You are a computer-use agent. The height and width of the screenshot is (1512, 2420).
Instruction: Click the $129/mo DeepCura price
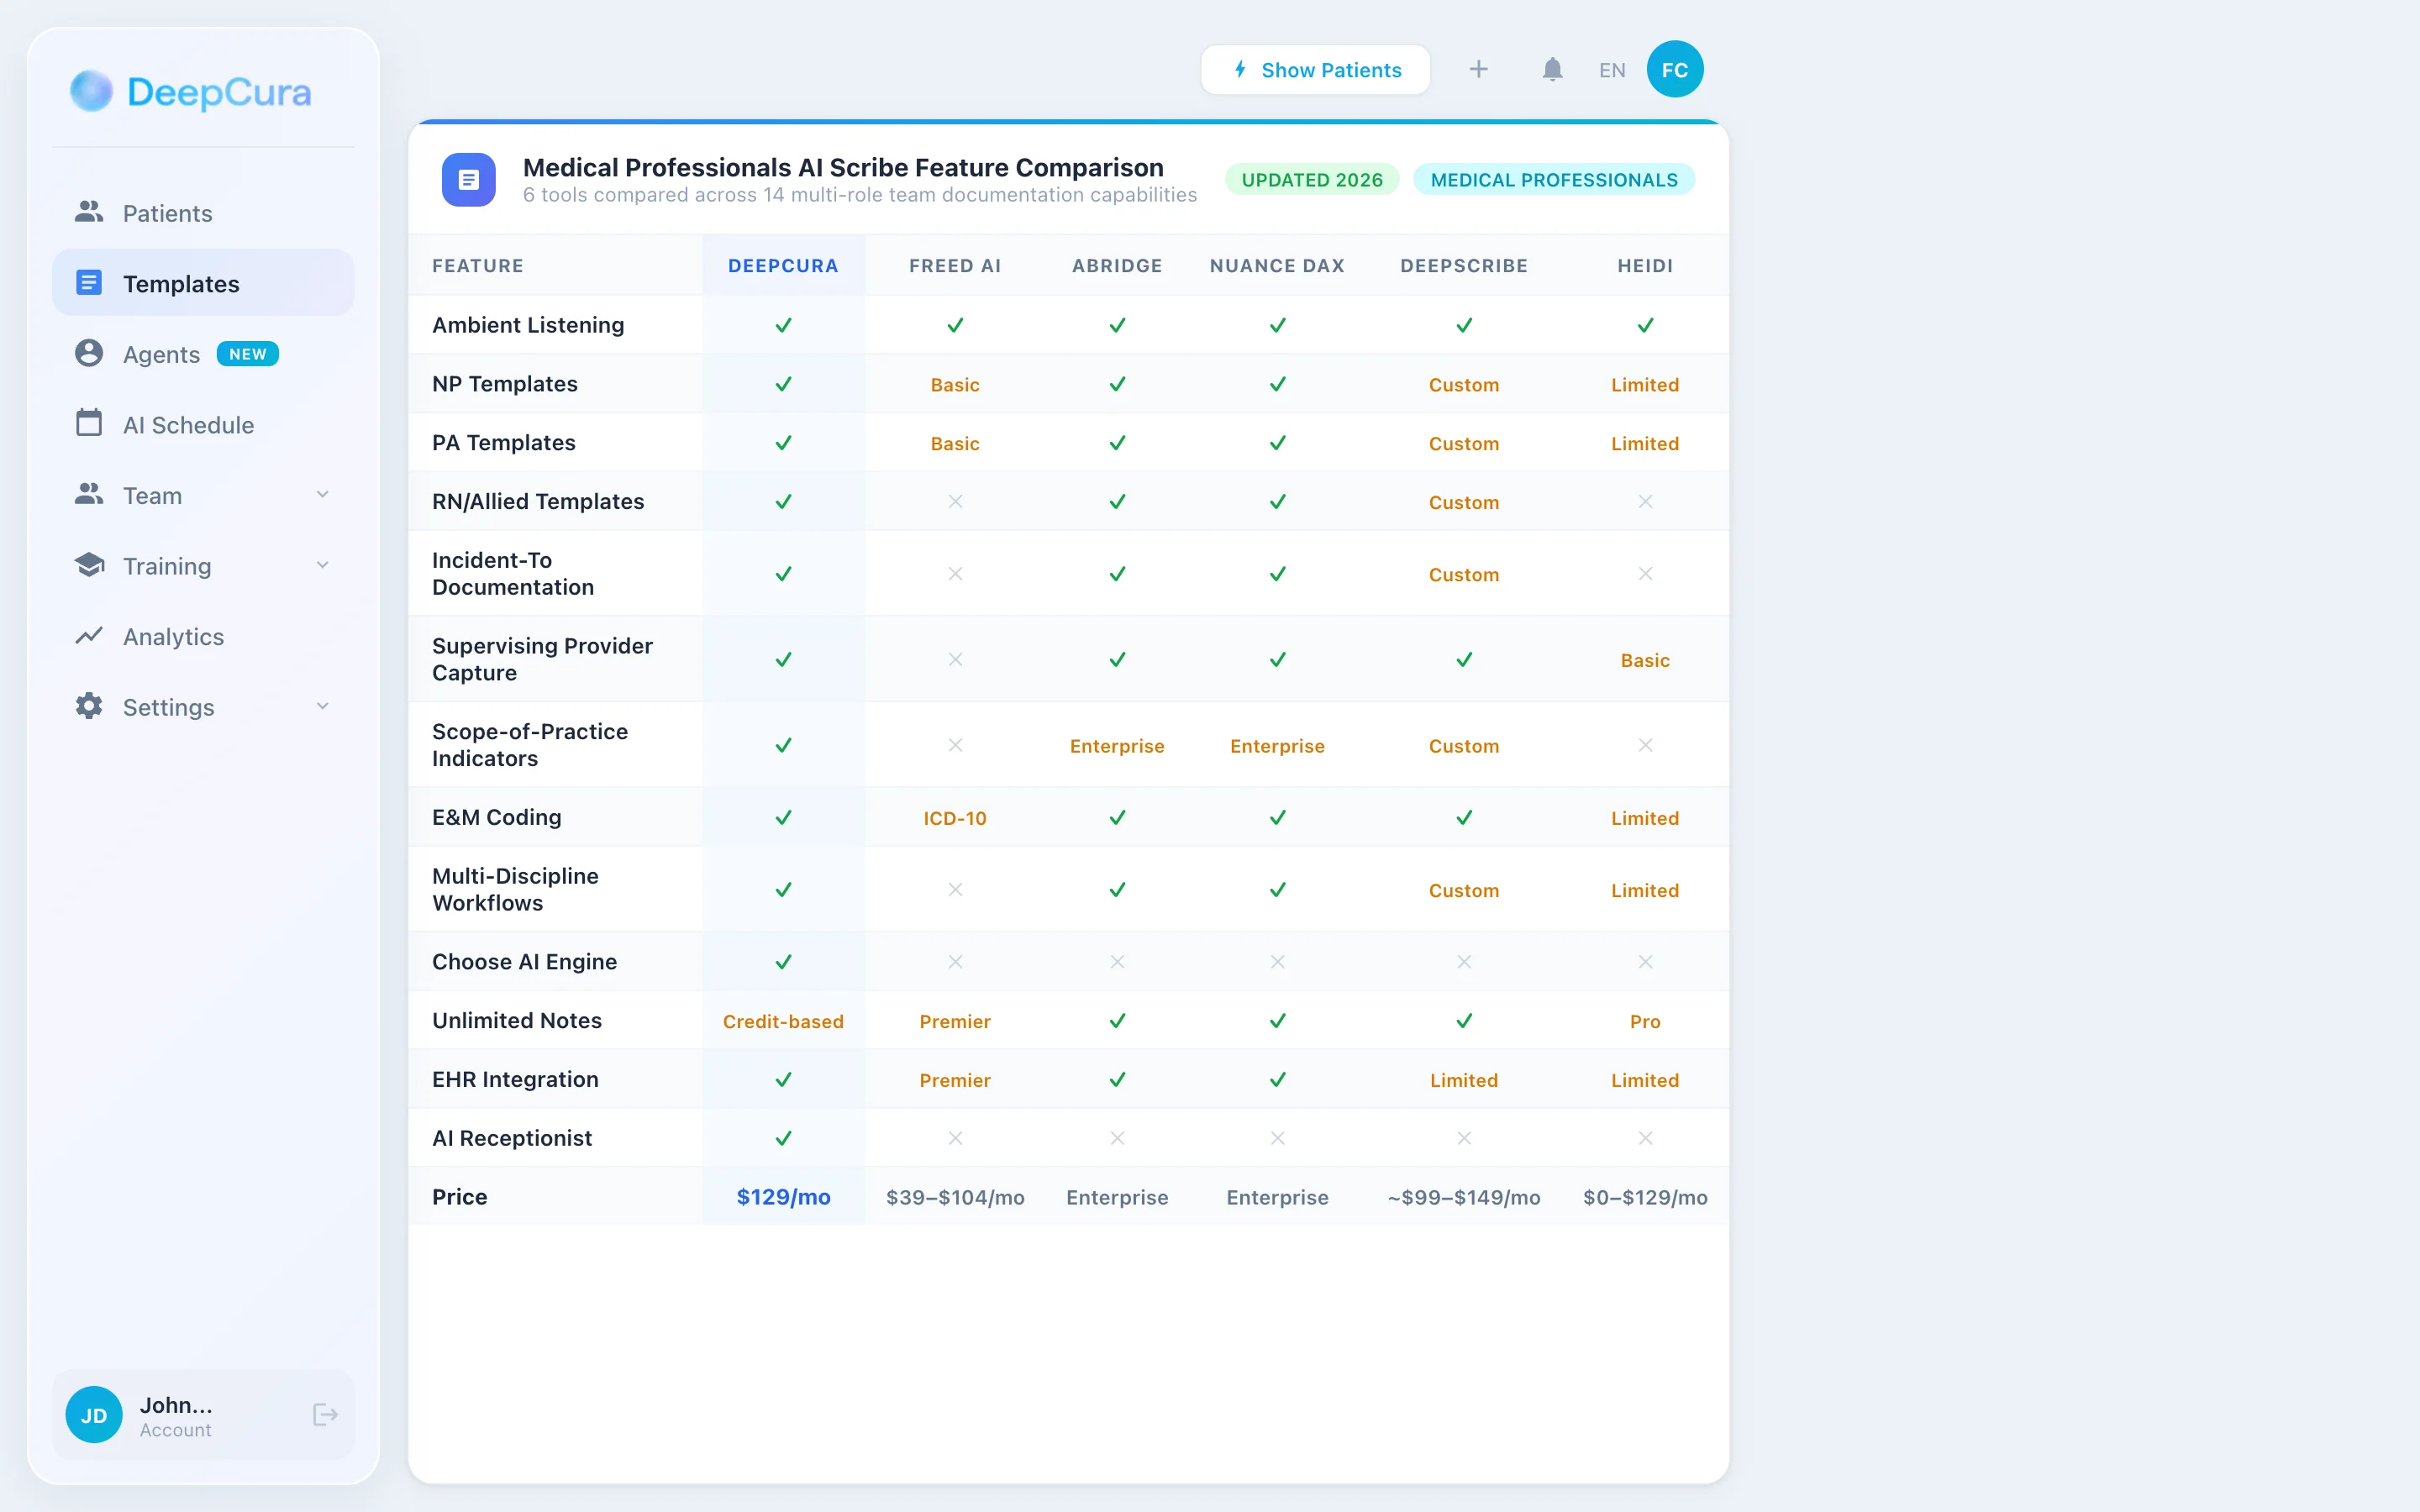coord(783,1197)
